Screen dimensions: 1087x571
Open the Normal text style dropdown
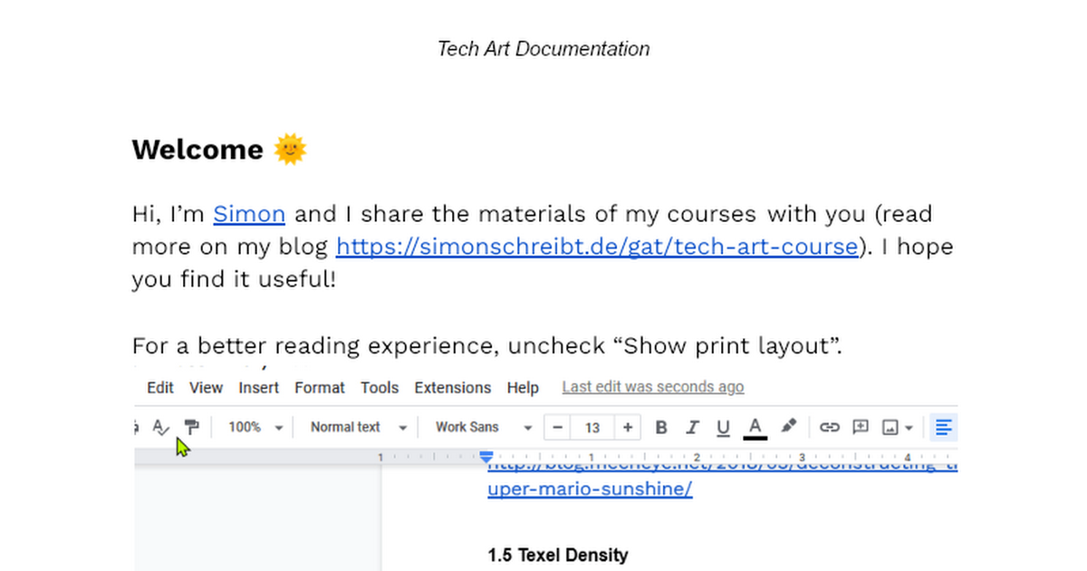coord(359,427)
